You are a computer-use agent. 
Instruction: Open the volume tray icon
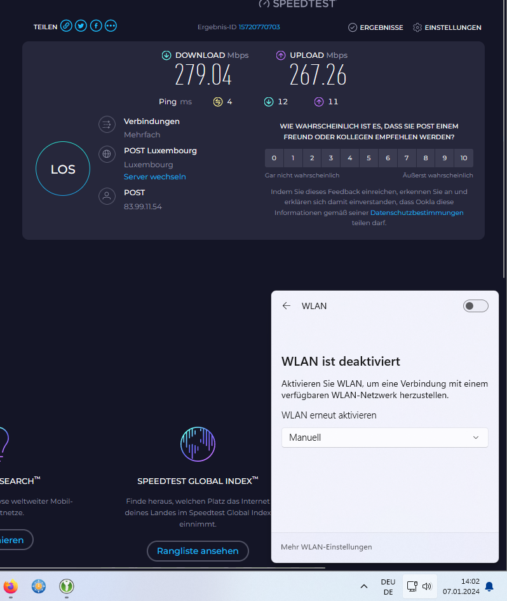click(427, 586)
